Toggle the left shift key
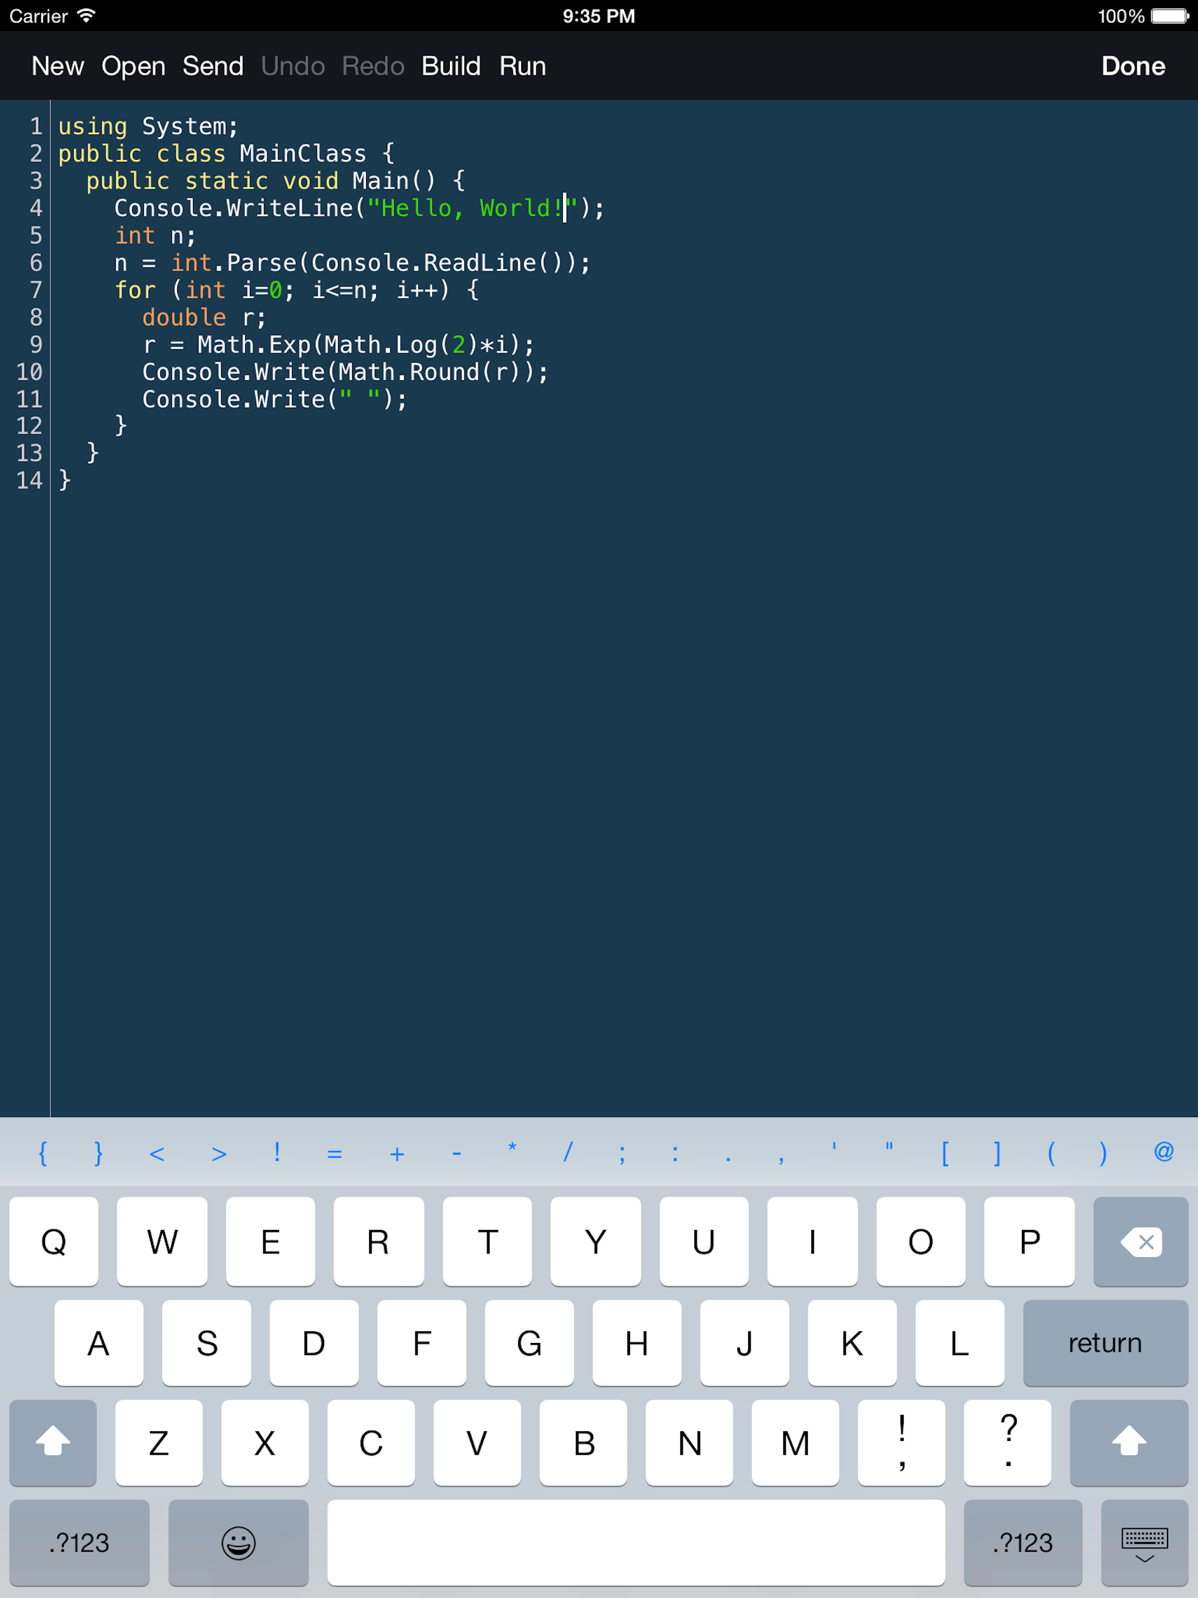 pyautogui.click(x=53, y=1442)
